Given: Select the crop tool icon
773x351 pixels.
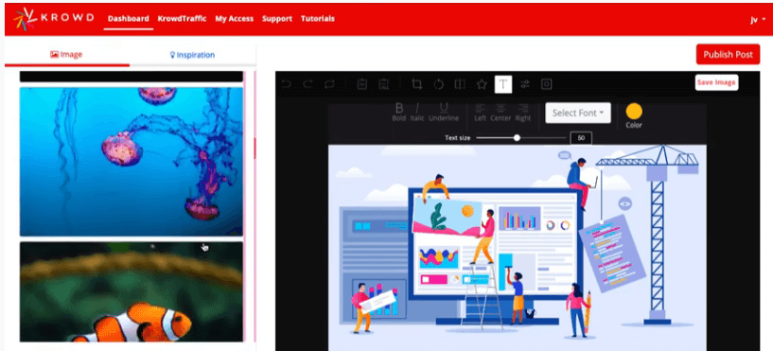Looking at the screenshot, I should (x=416, y=84).
